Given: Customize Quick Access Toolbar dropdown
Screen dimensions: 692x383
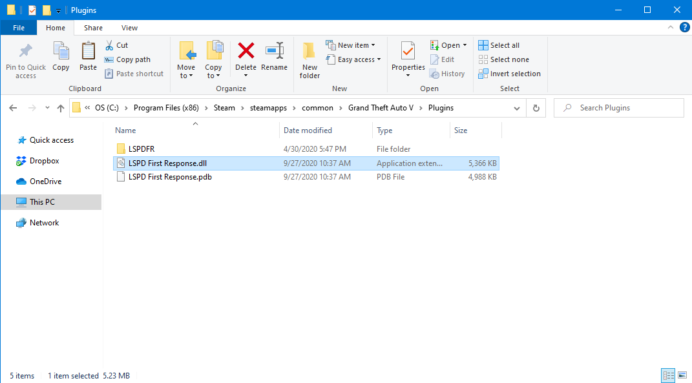Looking at the screenshot, I should point(58,10).
